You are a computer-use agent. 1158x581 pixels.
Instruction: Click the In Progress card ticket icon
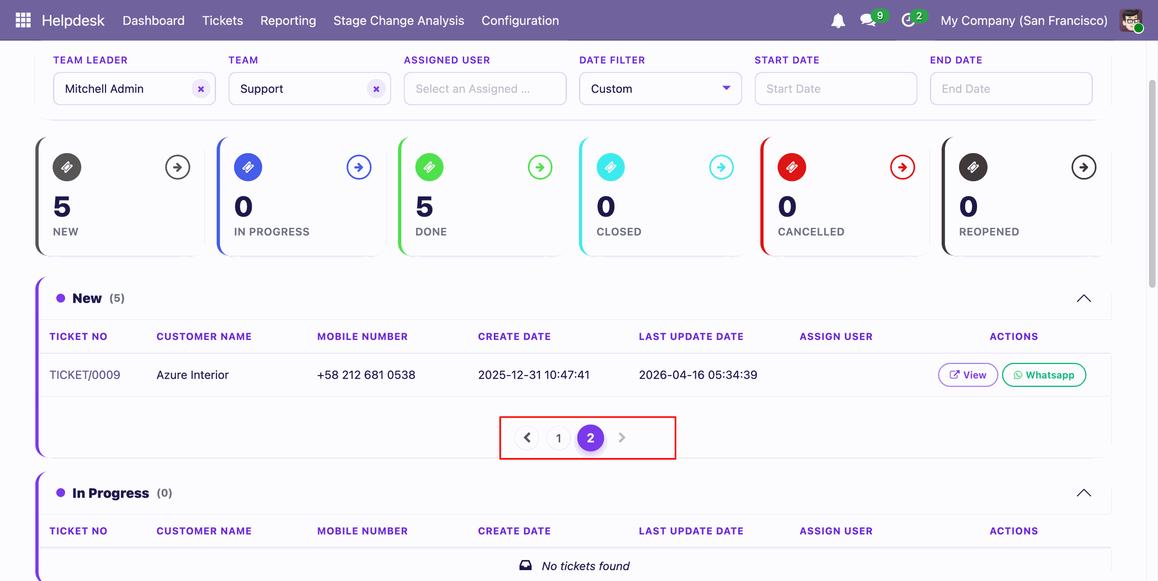click(248, 167)
